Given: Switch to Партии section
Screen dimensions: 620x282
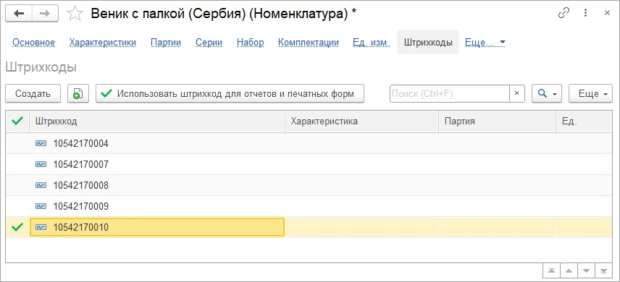Looking at the screenshot, I should coord(166,42).
